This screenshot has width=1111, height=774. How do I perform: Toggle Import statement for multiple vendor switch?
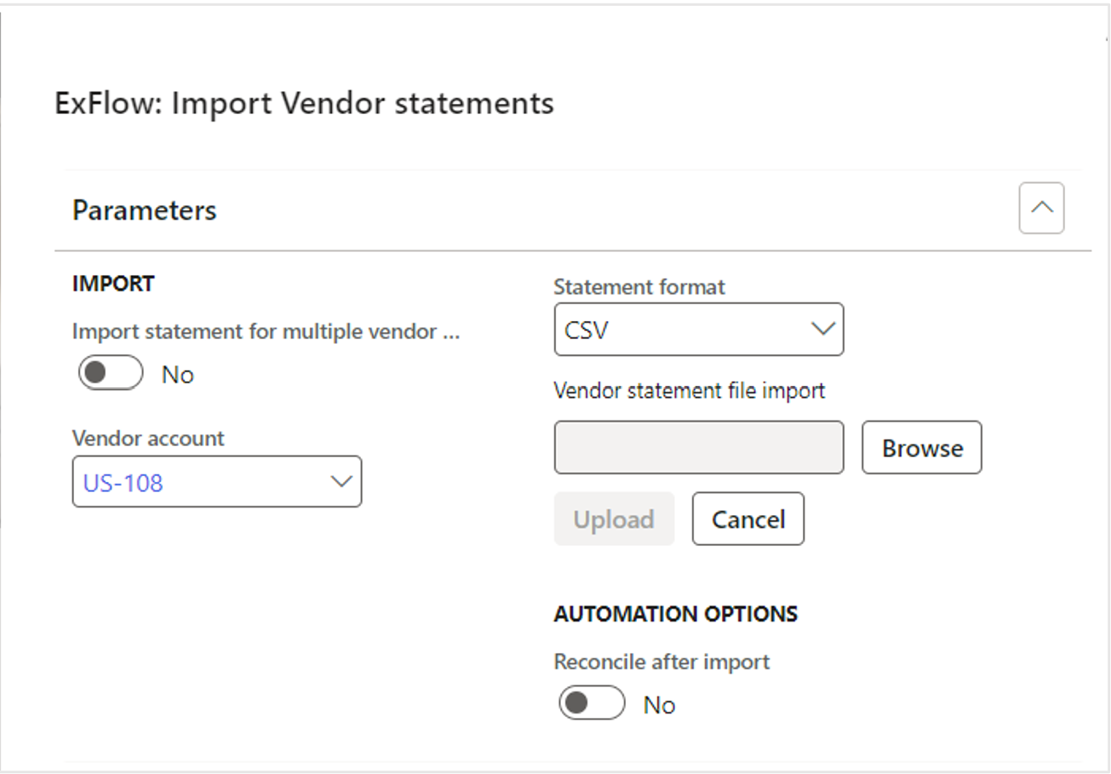click(111, 374)
